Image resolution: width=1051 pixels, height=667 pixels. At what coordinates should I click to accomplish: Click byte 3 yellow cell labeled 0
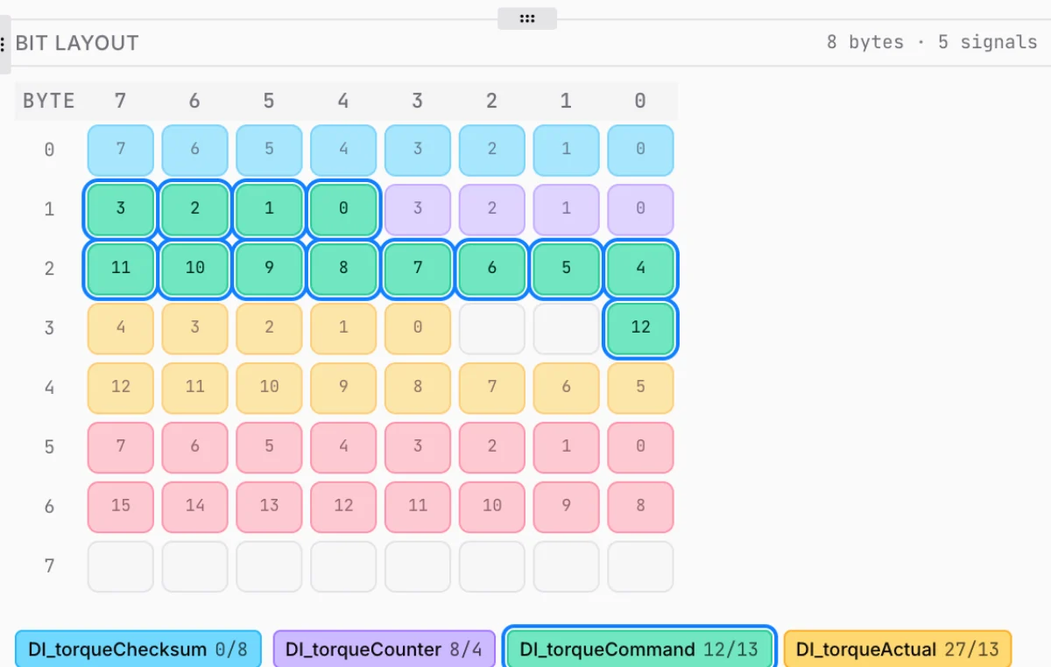click(418, 327)
